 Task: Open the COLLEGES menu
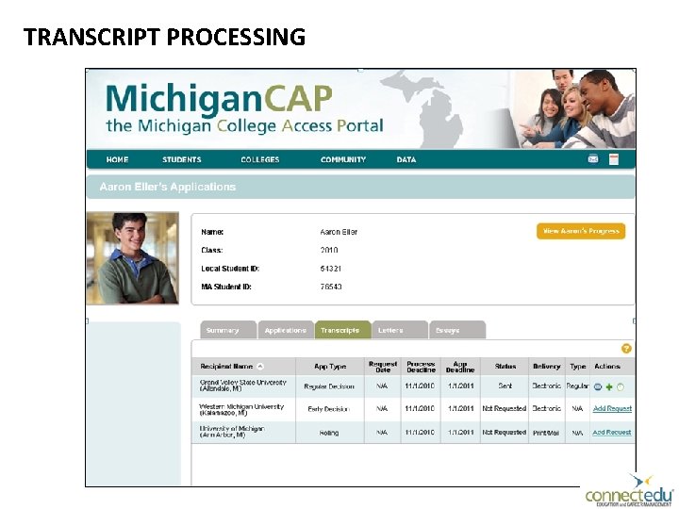click(260, 159)
